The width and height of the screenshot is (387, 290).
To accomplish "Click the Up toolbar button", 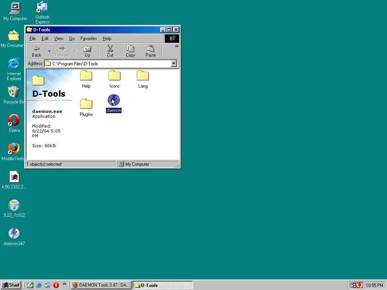I will click(x=87, y=51).
